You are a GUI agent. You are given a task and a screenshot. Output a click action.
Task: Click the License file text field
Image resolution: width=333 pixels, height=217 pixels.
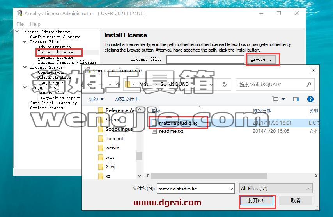pyautogui.click(x=205, y=59)
